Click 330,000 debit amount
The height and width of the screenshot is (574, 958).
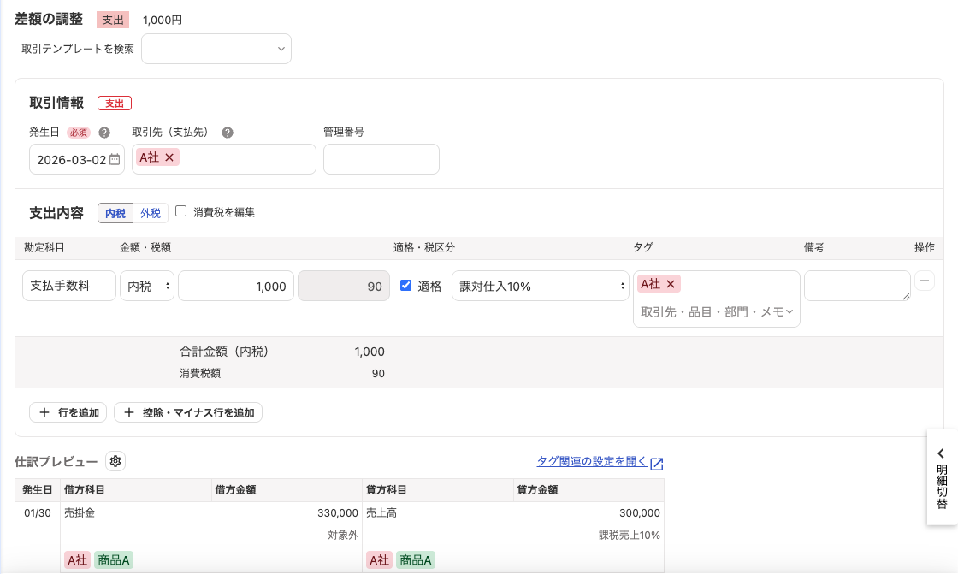click(x=338, y=513)
